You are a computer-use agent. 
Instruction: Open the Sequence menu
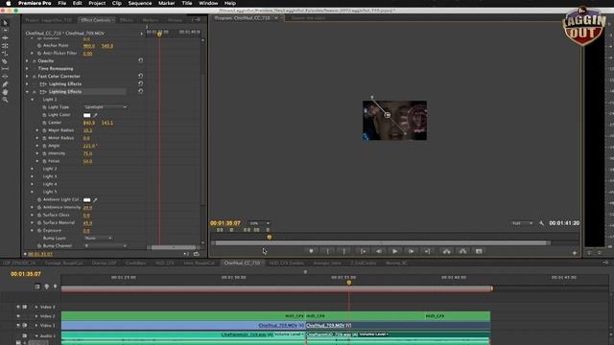[140, 3]
